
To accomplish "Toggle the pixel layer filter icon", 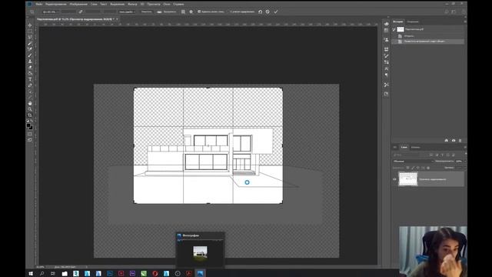I will 431,155.
